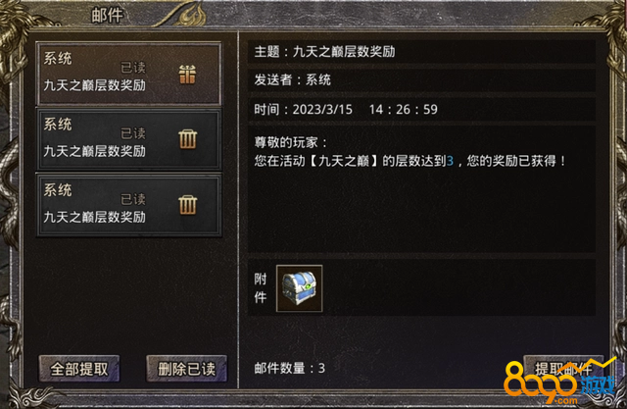The image size is (627, 409).
Task: Click the trash can icon on third mail
Action: click(x=187, y=205)
